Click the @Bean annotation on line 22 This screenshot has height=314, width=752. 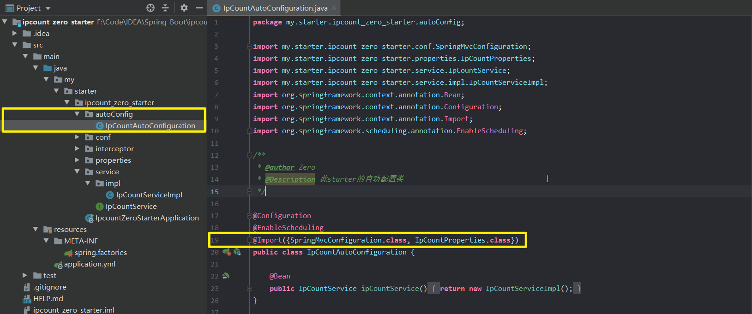click(x=280, y=276)
